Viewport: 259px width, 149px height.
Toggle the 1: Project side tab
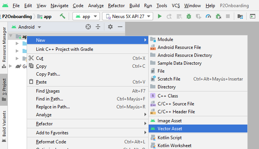(x=4, y=90)
